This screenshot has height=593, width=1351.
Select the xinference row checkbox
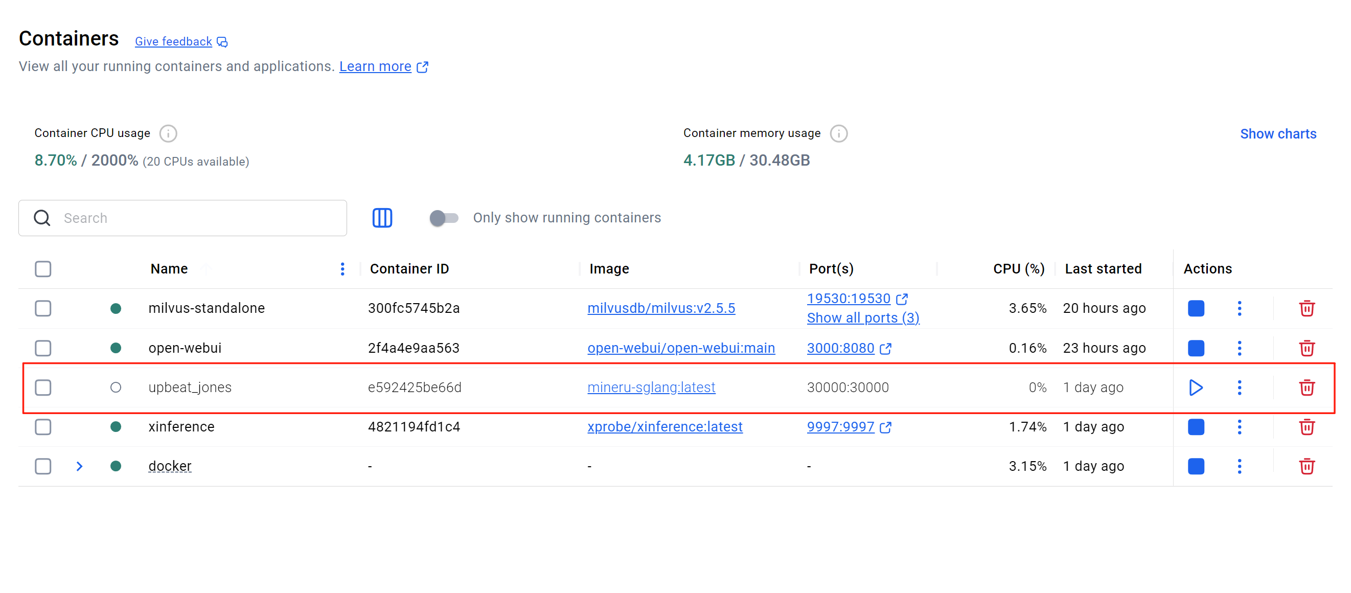(x=42, y=427)
